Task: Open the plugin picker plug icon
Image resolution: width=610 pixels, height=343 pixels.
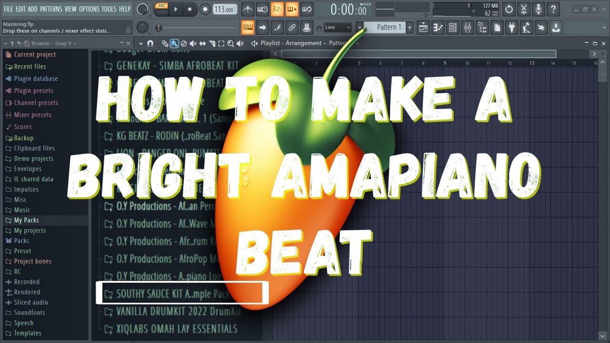Action: (x=512, y=28)
